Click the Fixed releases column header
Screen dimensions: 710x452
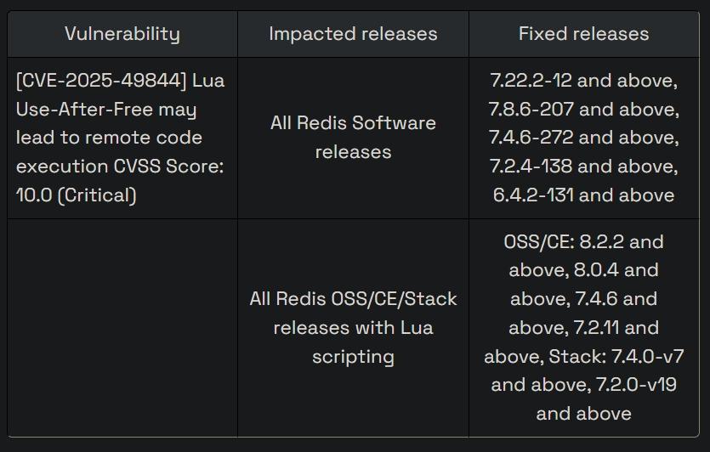pos(583,34)
